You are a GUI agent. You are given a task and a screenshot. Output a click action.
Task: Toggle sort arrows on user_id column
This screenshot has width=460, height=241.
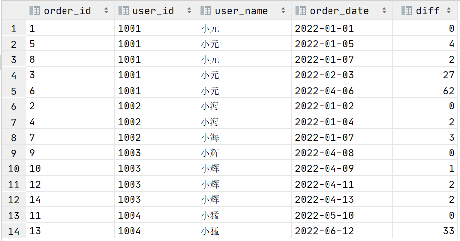(189, 11)
